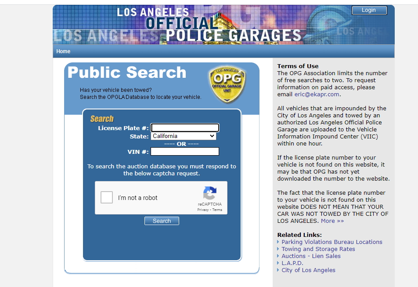This screenshot has height=287, width=418.
Task: Click the 'Has your vehicle been towed?' text
Action: 116,90
